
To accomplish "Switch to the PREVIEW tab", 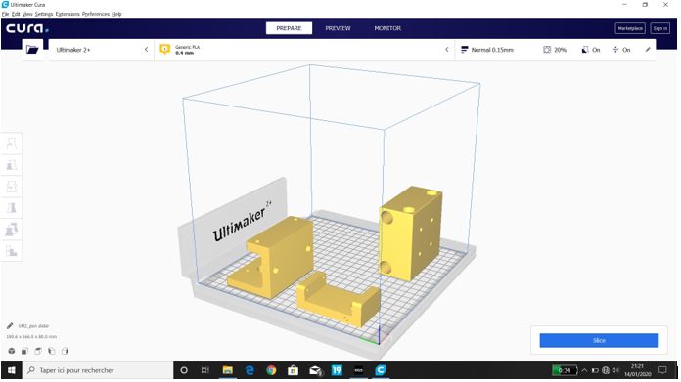I will point(338,28).
